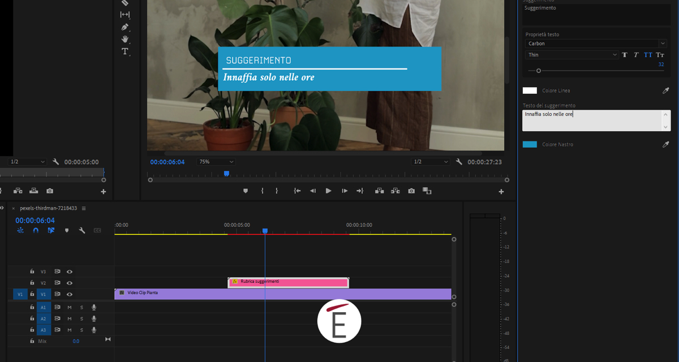Open the Thin font style dropdown
The image size is (679, 362).
pyautogui.click(x=572, y=55)
